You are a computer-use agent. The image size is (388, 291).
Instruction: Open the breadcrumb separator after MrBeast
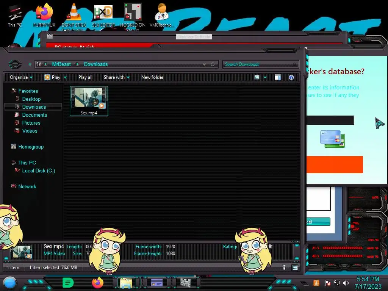[77, 64]
